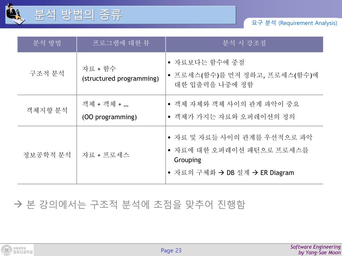The width and height of the screenshot is (342, 256).
Task: Click the summary line '본 강의에서는 구조적 분석에 초점을 맞추어 진행함'
Action: [x=130, y=205]
